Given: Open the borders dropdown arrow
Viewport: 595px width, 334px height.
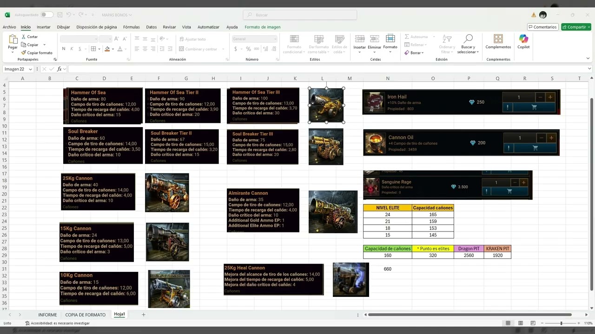Looking at the screenshot, I should coord(99,49).
